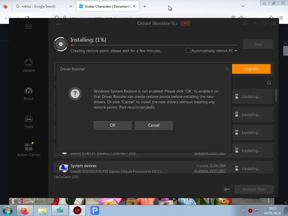Click the Stop installation button

pos(258,44)
